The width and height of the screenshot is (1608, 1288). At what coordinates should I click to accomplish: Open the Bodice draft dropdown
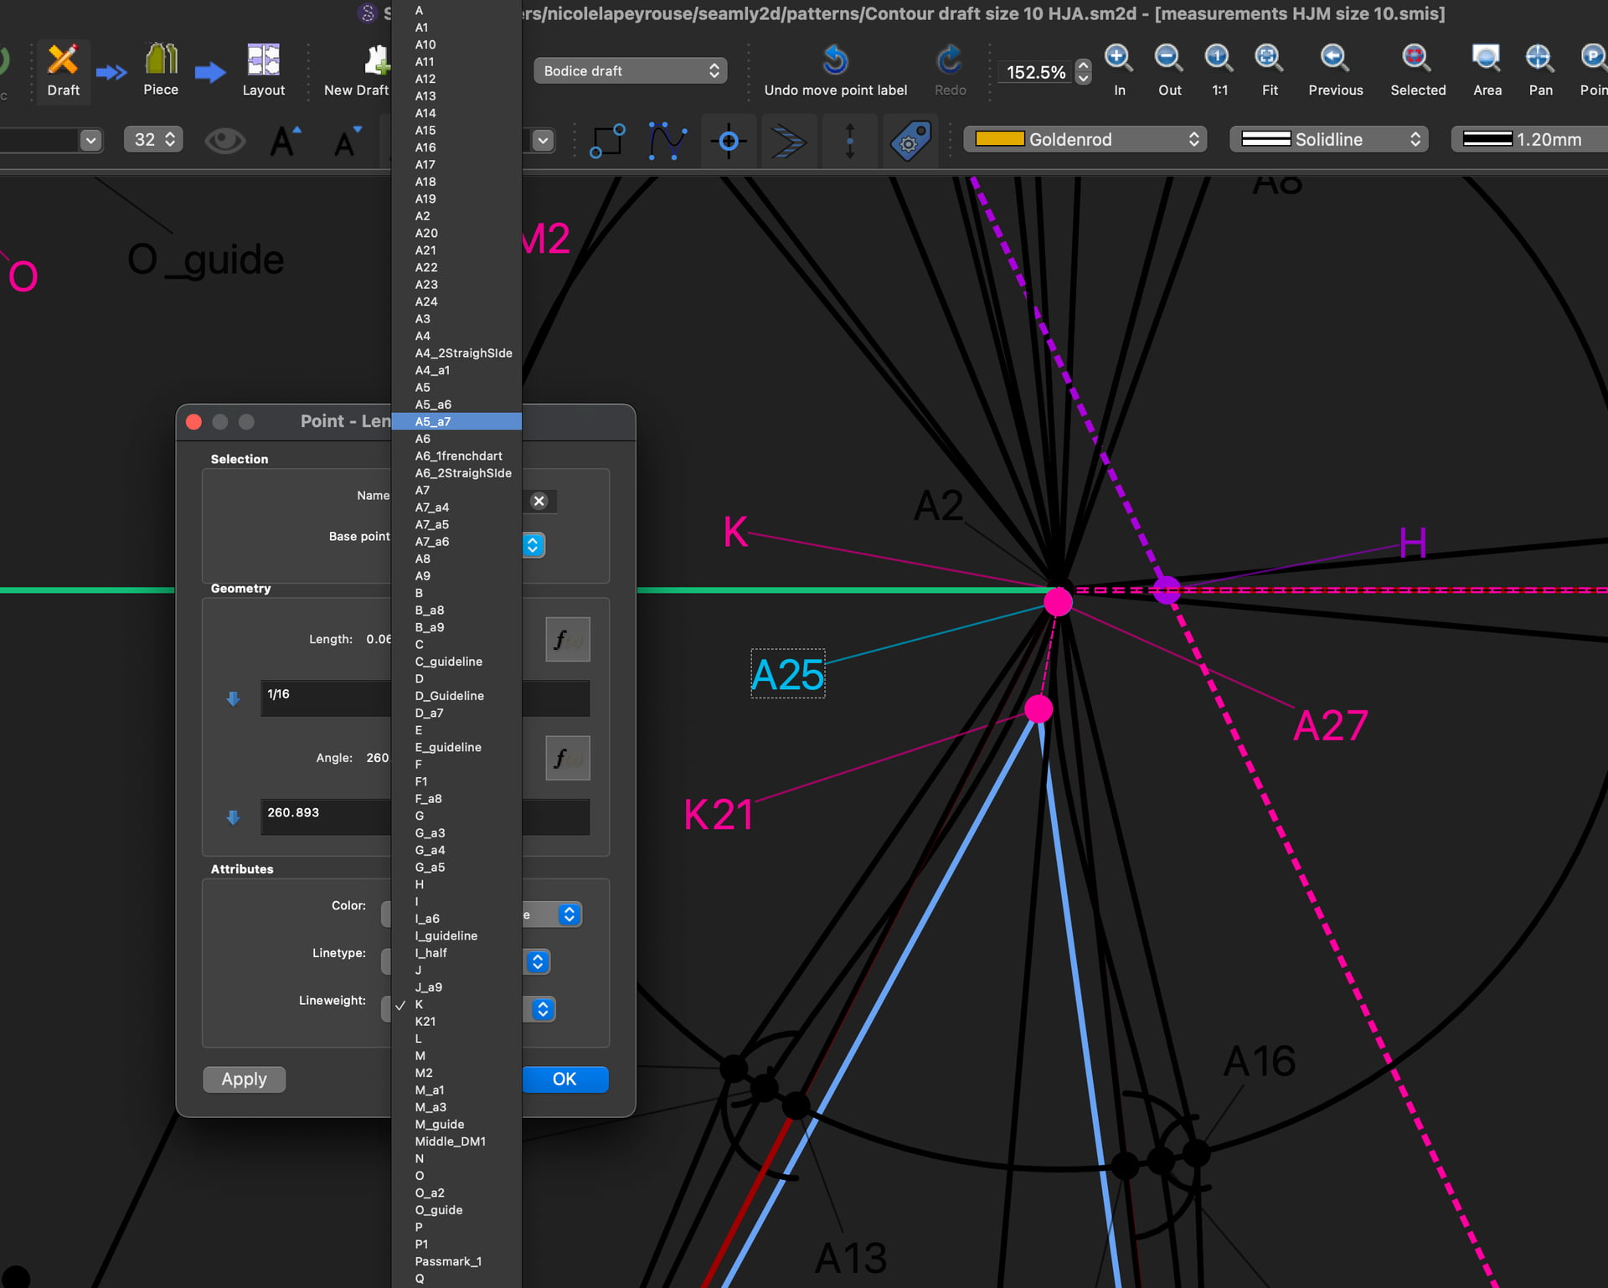click(x=631, y=71)
